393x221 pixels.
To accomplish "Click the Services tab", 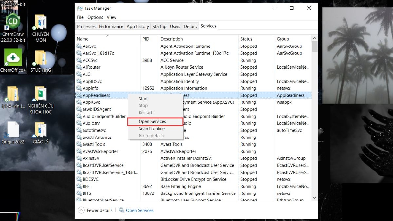I will point(208,26).
